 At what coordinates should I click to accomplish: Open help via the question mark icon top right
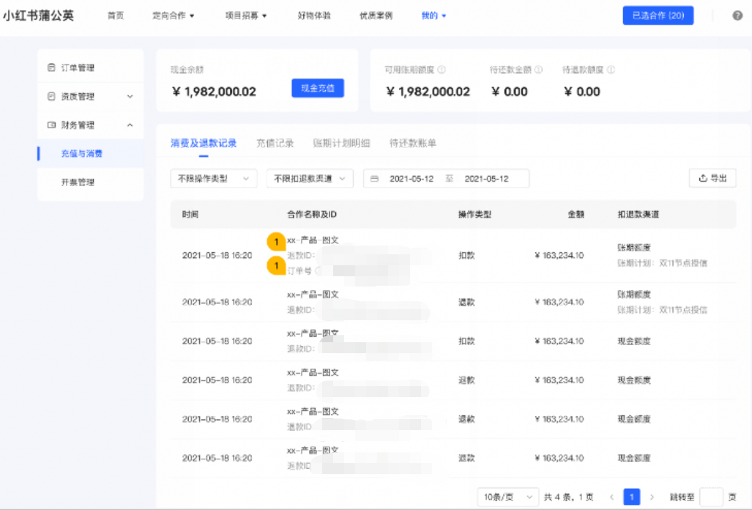click(x=738, y=16)
